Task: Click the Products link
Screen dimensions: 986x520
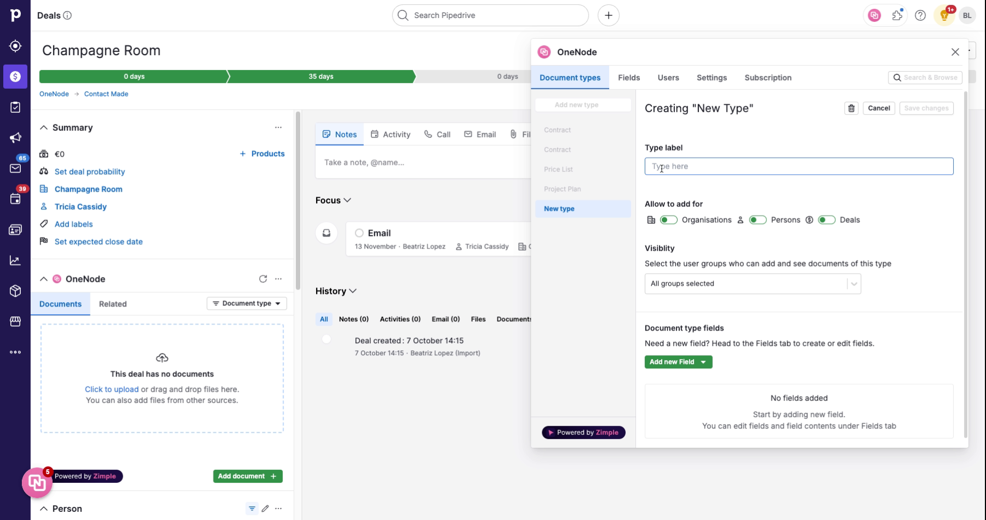Action: [x=262, y=154]
